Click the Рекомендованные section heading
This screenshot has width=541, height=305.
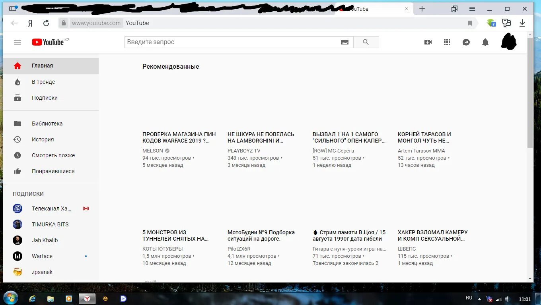coord(171,67)
